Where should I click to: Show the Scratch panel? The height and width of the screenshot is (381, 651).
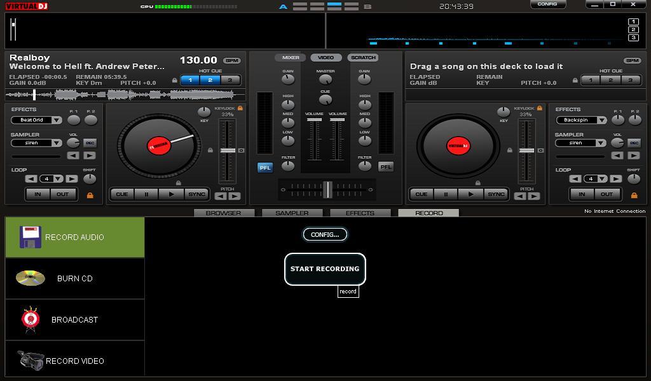(x=363, y=58)
